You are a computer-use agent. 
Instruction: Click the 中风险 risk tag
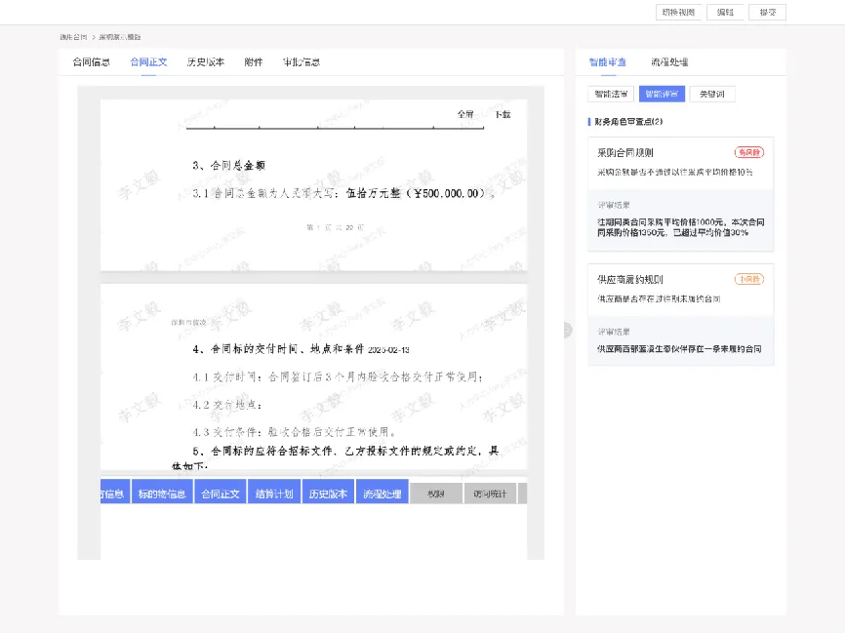coord(748,279)
